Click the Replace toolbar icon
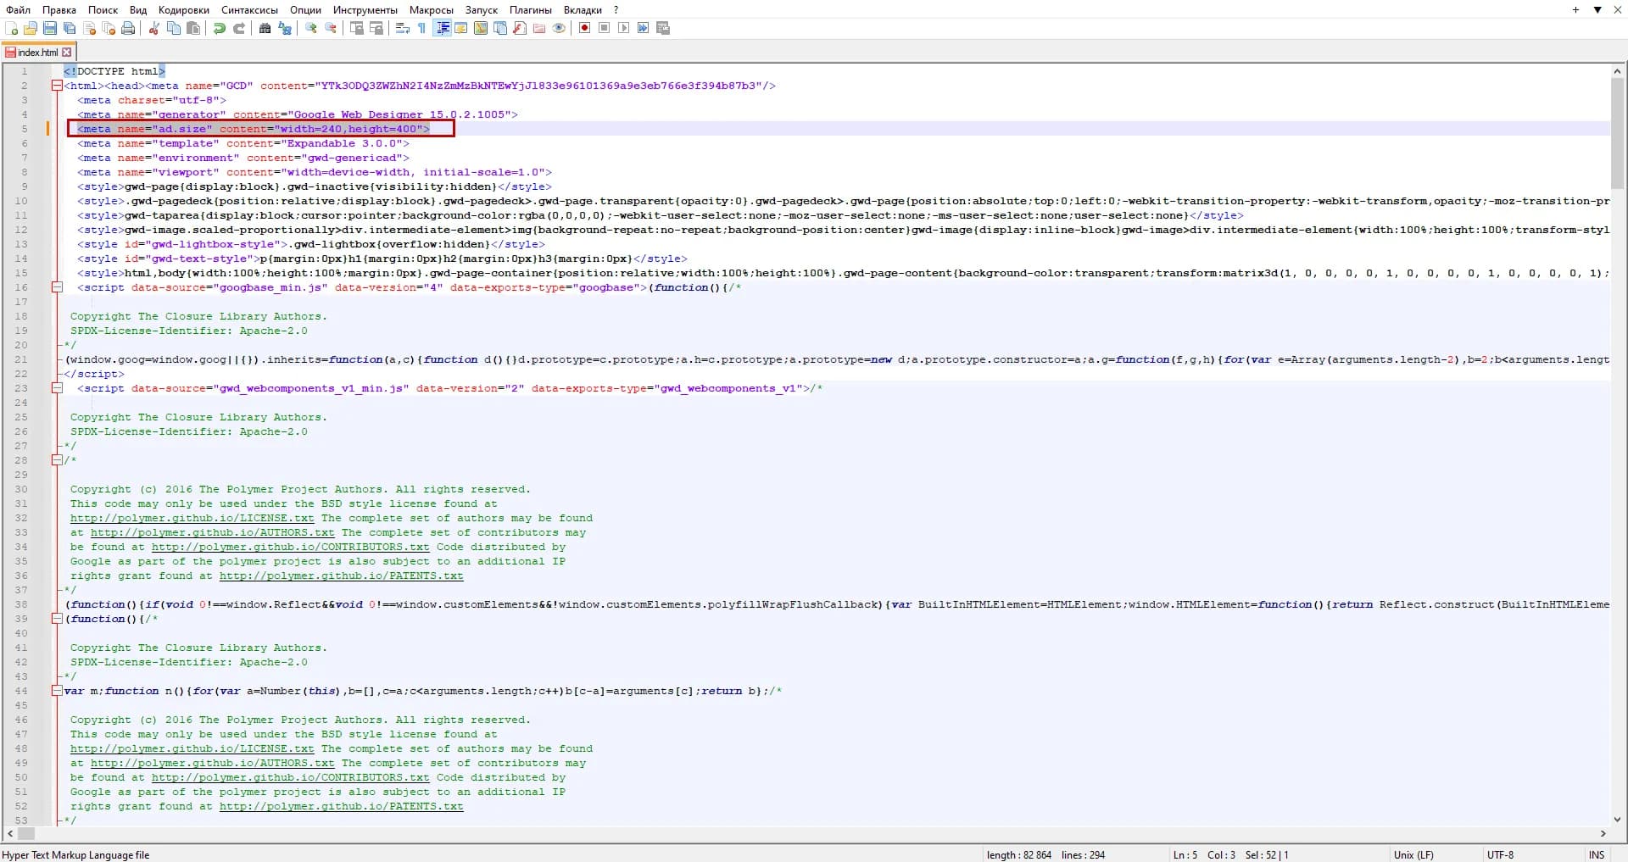Screen dimensions: 1628x862 [285, 28]
